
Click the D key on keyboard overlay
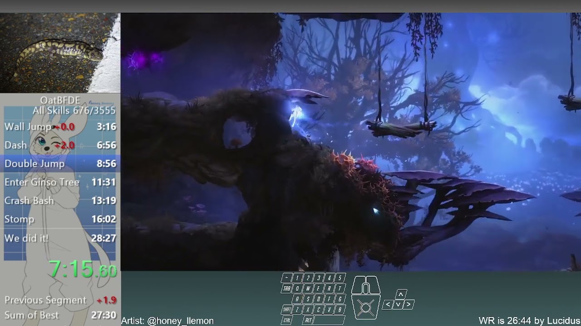[x=319, y=299]
